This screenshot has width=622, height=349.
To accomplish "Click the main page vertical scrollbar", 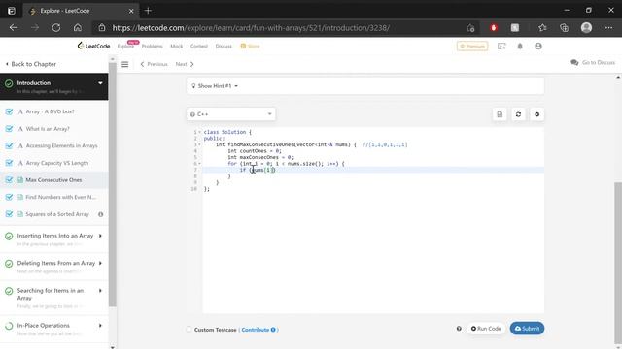I will [x=618, y=263].
